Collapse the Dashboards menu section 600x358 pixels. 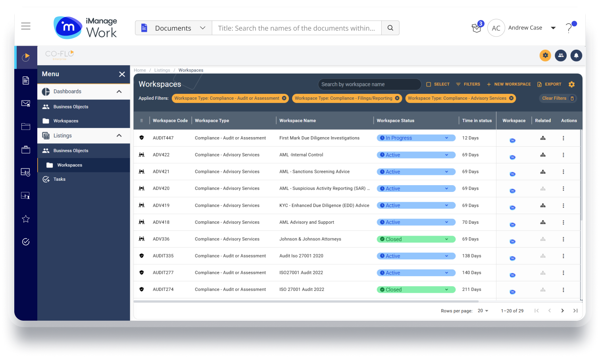click(119, 91)
